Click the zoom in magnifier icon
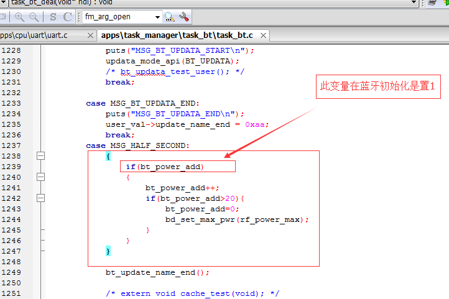 [x=19, y=17]
